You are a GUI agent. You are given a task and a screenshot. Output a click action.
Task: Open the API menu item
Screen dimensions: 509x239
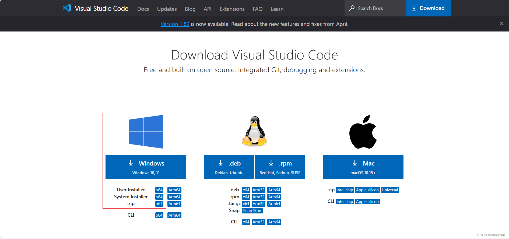click(x=208, y=9)
